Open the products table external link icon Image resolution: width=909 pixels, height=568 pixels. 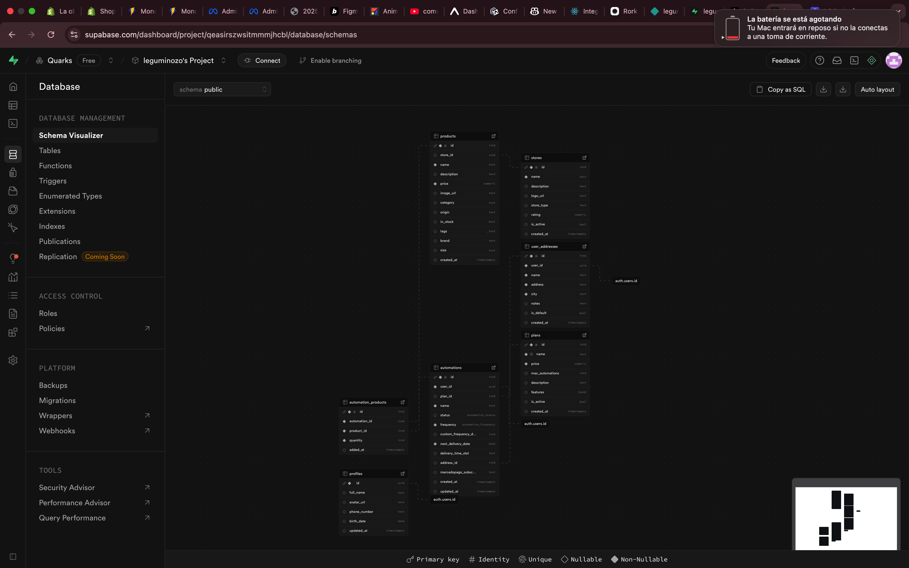493,136
